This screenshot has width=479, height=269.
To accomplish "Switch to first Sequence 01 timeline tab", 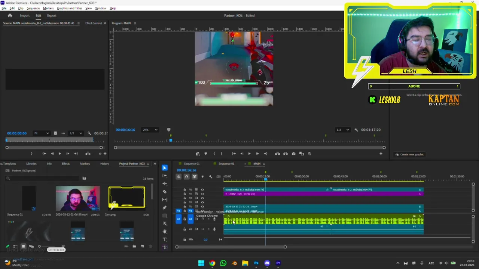I will point(192,164).
